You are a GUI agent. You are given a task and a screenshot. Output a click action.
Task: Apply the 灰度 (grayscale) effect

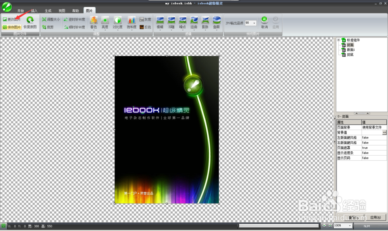coord(145,19)
